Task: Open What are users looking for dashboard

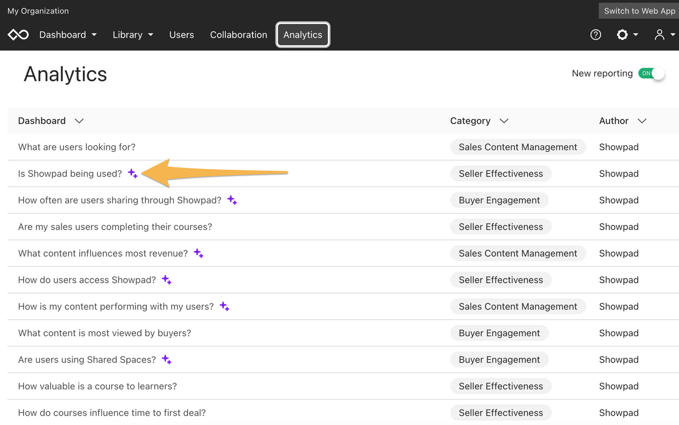Action: coord(77,147)
